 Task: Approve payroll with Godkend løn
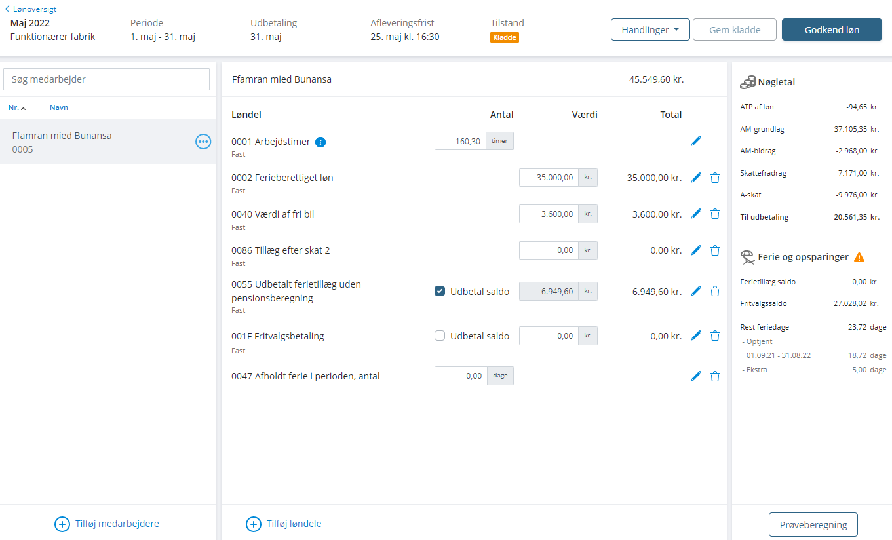click(x=832, y=30)
